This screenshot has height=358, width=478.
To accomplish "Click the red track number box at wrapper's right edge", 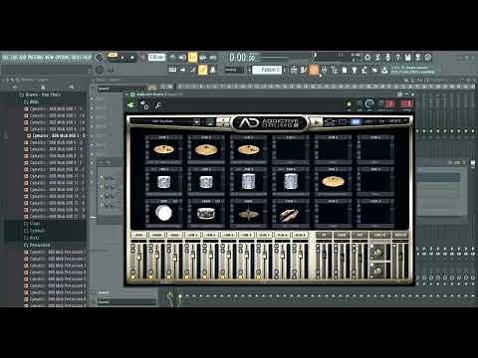I will pyautogui.click(x=407, y=104).
